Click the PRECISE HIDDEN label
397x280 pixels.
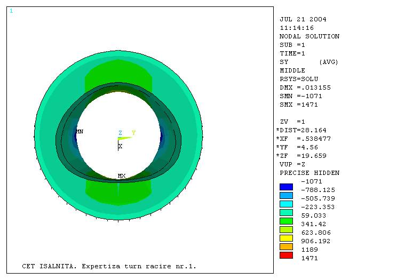coord(309,173)
